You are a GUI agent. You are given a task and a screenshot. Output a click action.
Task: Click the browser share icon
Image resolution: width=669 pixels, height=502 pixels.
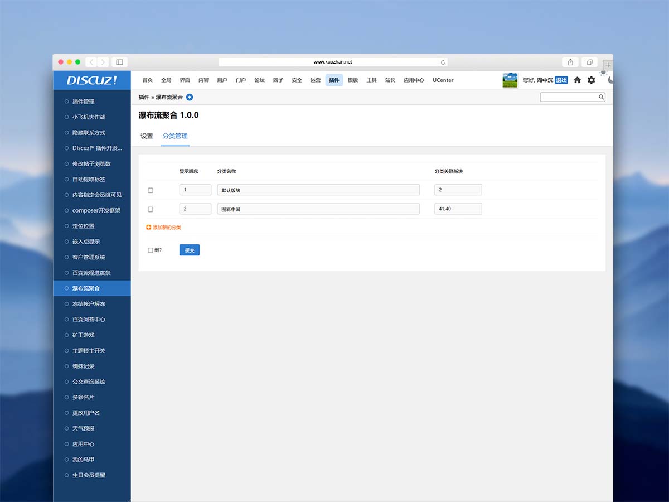[x=570, y=62]
